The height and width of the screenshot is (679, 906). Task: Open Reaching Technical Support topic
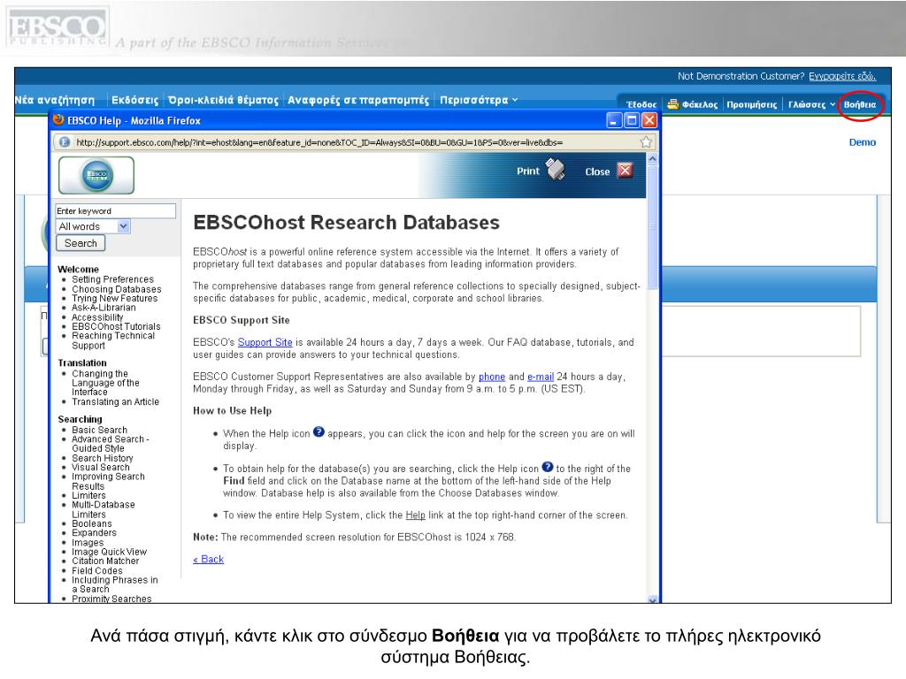click(113, 340)
